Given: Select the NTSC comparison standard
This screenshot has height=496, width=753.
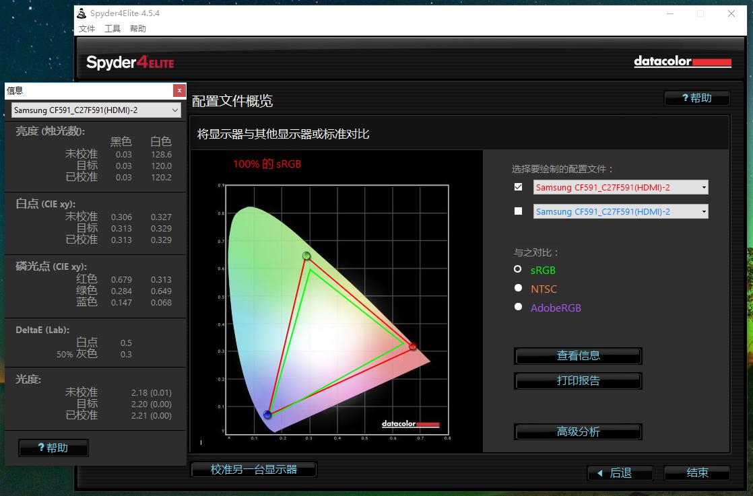Looking at the screenshot, I should point(518,289).
